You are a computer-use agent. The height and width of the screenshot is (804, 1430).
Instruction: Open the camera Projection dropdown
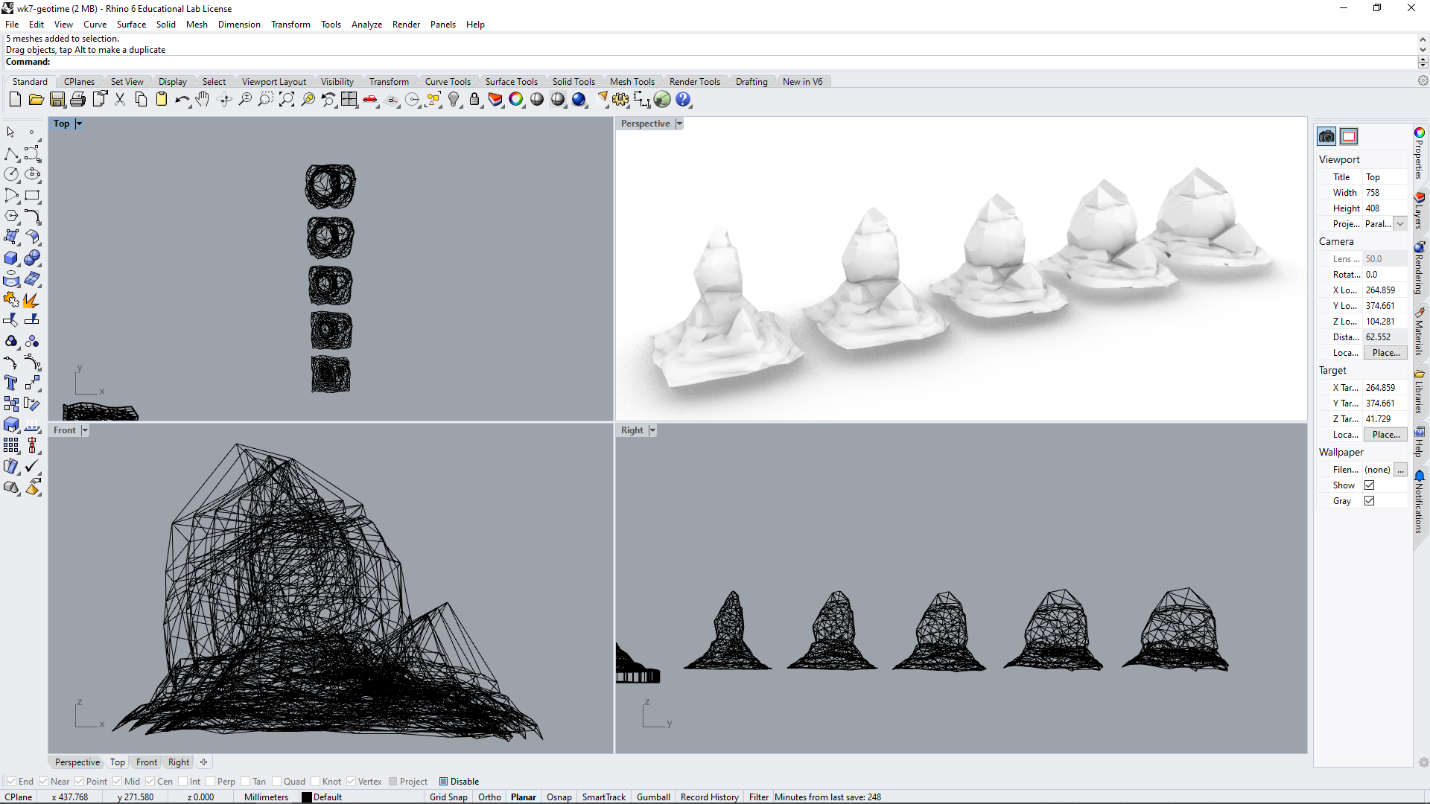point(1400,223)
